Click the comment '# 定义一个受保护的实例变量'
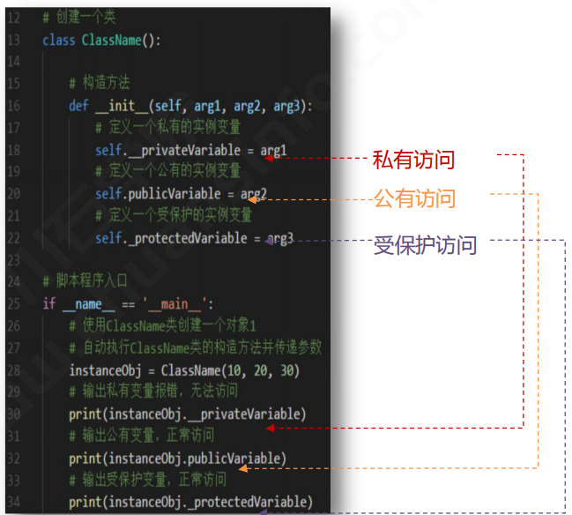The image size is (572, 515). pos(174,215)
